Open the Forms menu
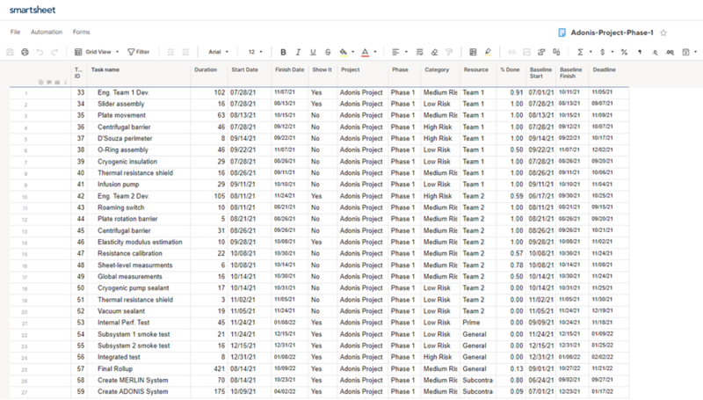The width and height of the screenshot is (703, 400). click(x=81, y=32)
